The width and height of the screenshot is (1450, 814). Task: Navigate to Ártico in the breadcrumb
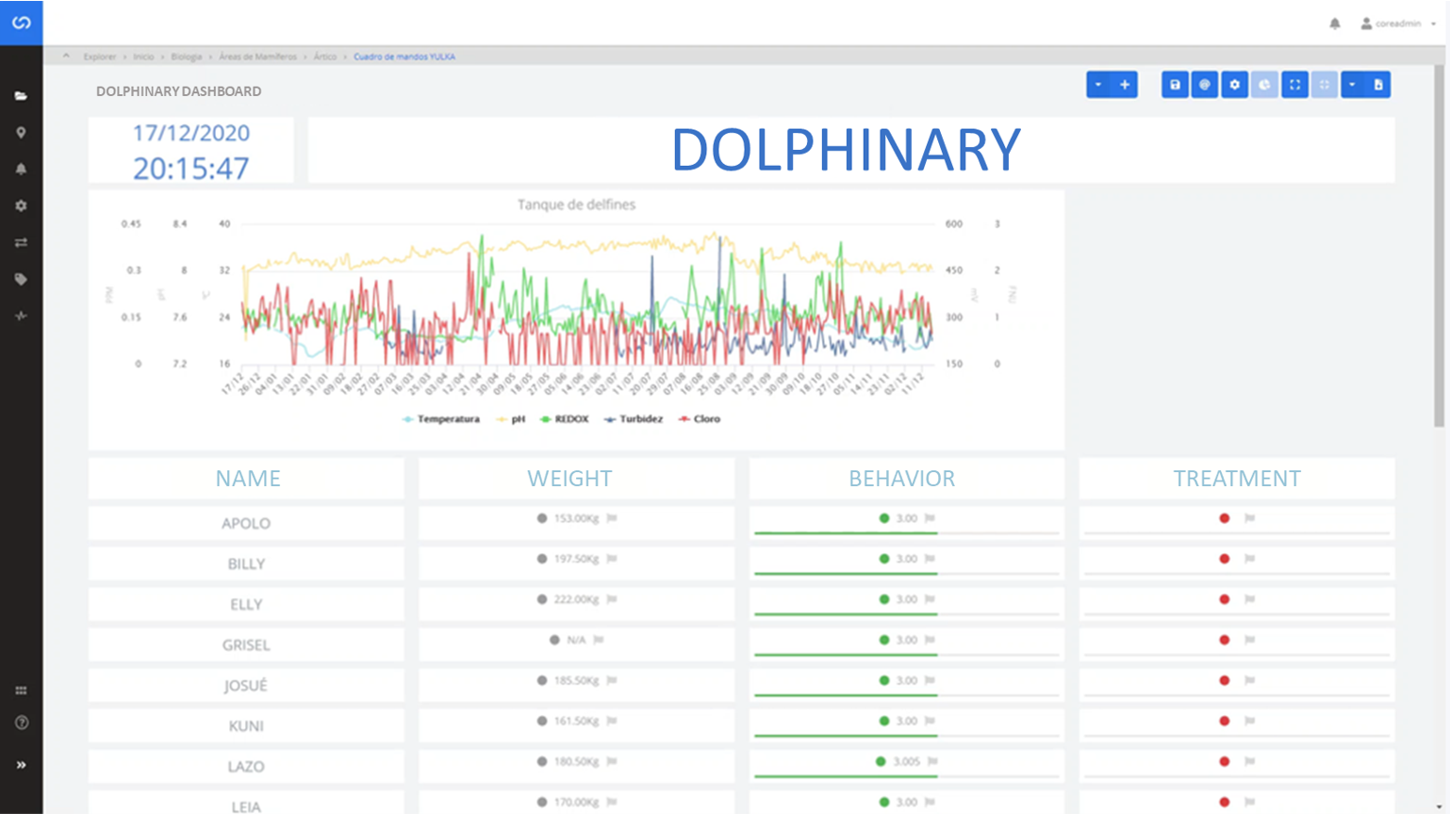click(325, 57)
